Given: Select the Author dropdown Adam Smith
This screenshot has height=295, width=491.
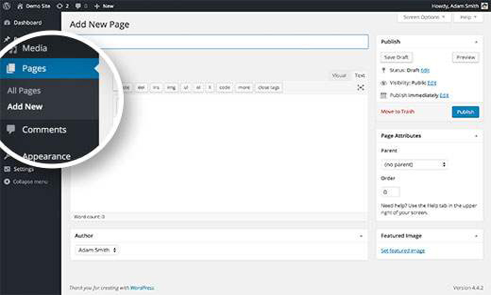Looking at the screenshot, I should [x=97, y=250].
